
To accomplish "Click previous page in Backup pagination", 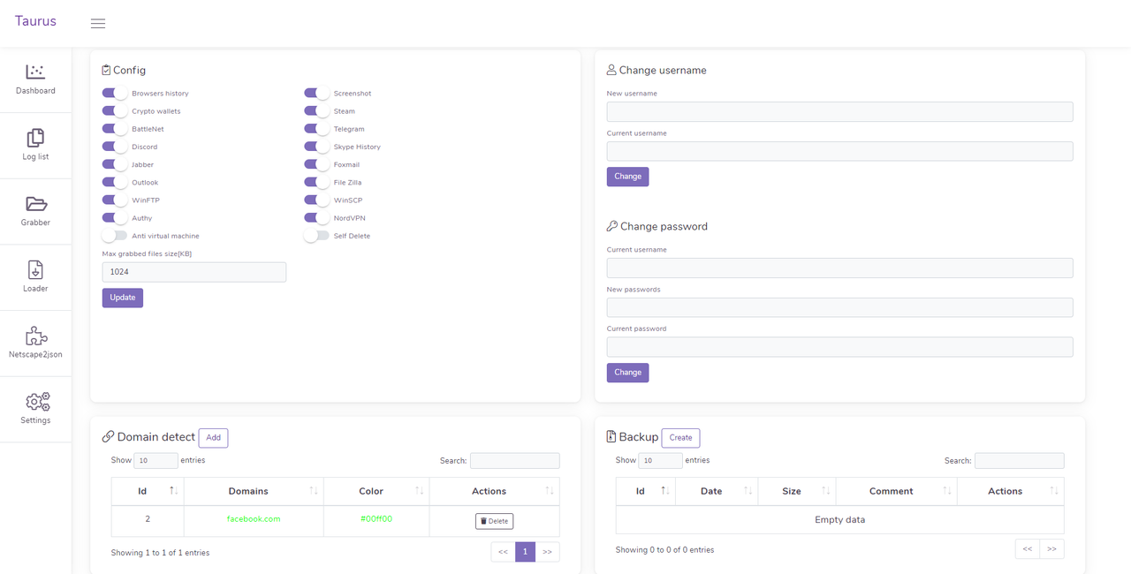I will pyautogui.click(x=1028, y=548).
